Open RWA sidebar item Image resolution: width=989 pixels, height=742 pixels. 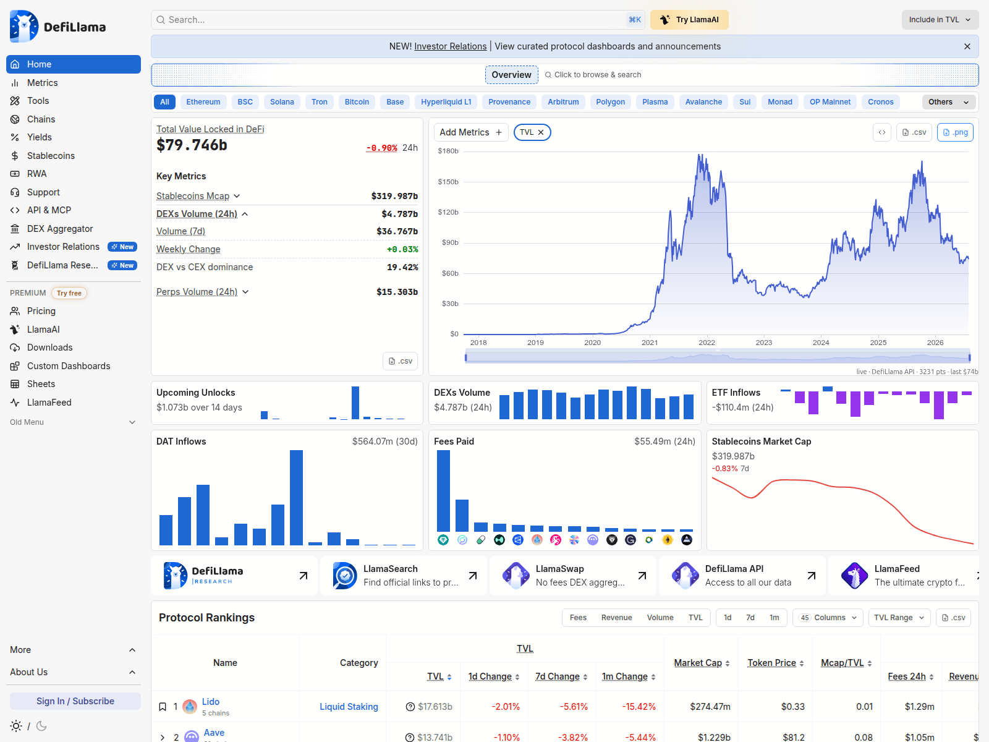[74, 174]
